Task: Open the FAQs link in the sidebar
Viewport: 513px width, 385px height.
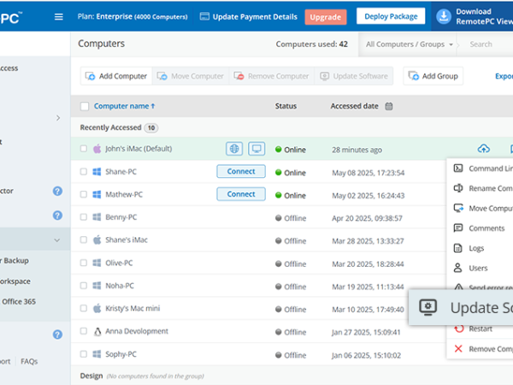Action: (29, 361)
